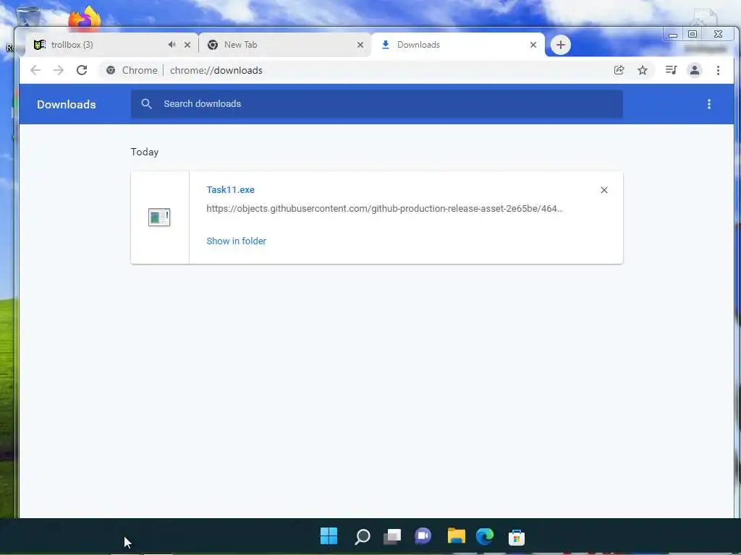Click the Task11.exe file icon

[x=159, y=217]
